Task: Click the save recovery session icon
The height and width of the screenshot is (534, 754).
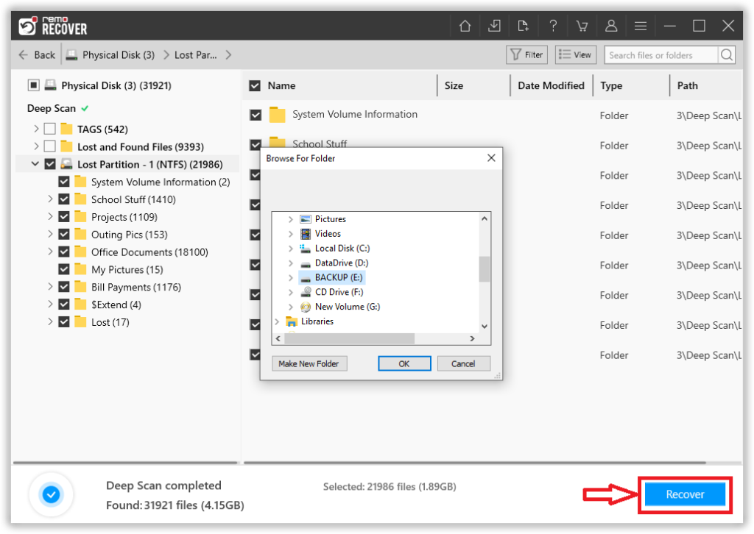Action: pos(494,26)
